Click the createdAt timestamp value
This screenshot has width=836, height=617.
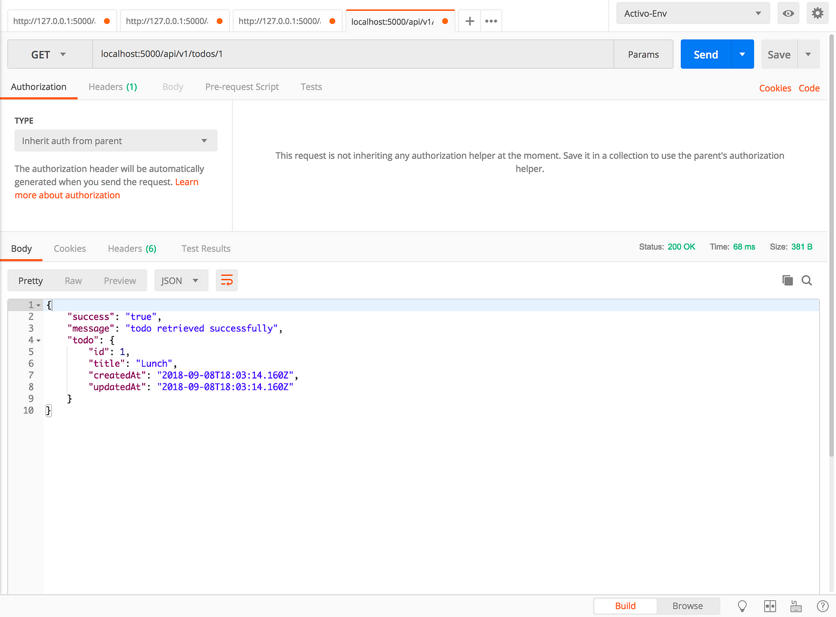tap(225, 376)
